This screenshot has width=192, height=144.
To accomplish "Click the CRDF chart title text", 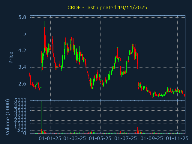I will (x=107, y=7).
